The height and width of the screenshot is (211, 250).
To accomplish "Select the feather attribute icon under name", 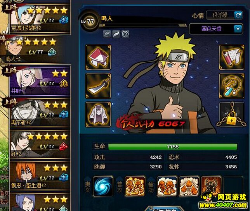I will coord(116,34).
